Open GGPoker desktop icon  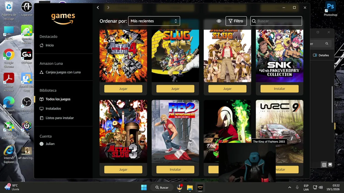(27, 57)
